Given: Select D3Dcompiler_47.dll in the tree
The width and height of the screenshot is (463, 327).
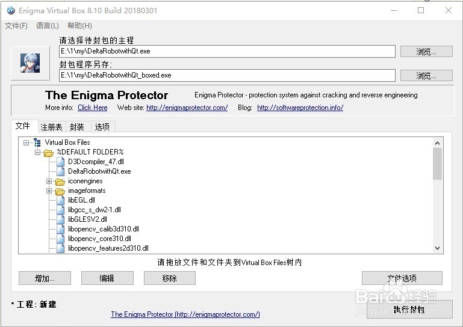Looking at the screenshot, I should coord(96,162).
